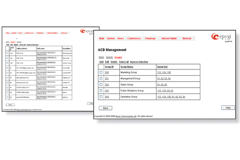Open group ID 303 link

(107, 91)
